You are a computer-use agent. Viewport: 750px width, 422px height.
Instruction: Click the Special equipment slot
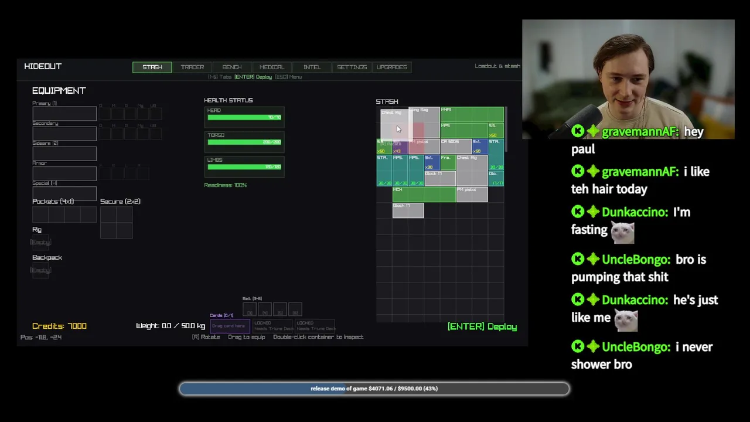64,193
